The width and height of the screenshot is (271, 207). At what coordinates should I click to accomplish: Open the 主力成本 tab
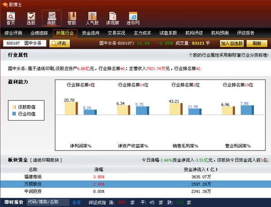point(142,33)
